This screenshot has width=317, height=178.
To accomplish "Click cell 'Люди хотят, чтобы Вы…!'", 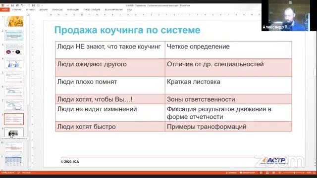I will (x=110, y=99).
